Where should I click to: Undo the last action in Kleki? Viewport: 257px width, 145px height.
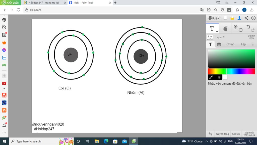tap(248, 26)
